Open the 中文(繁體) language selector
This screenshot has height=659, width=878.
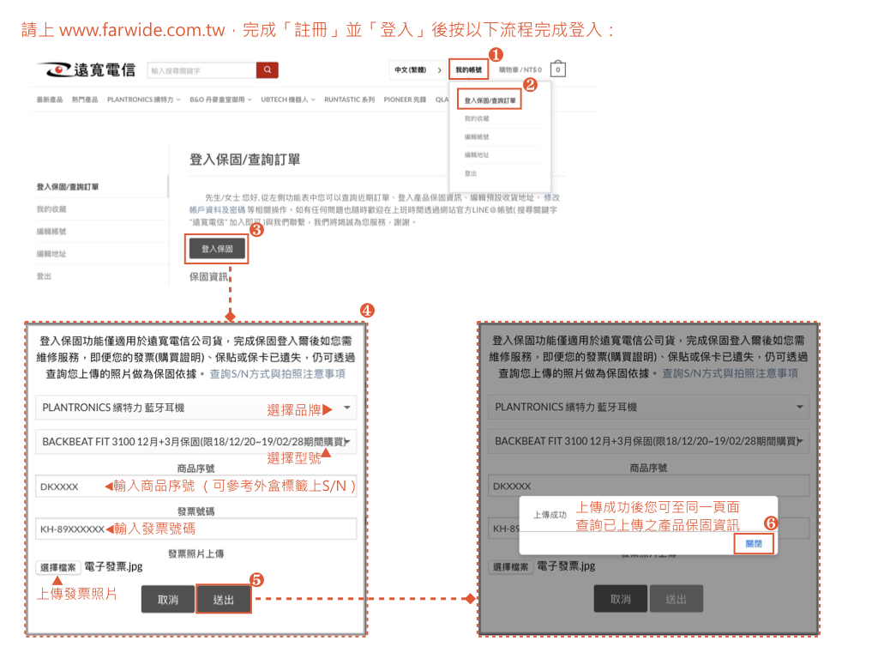point(418,70)
